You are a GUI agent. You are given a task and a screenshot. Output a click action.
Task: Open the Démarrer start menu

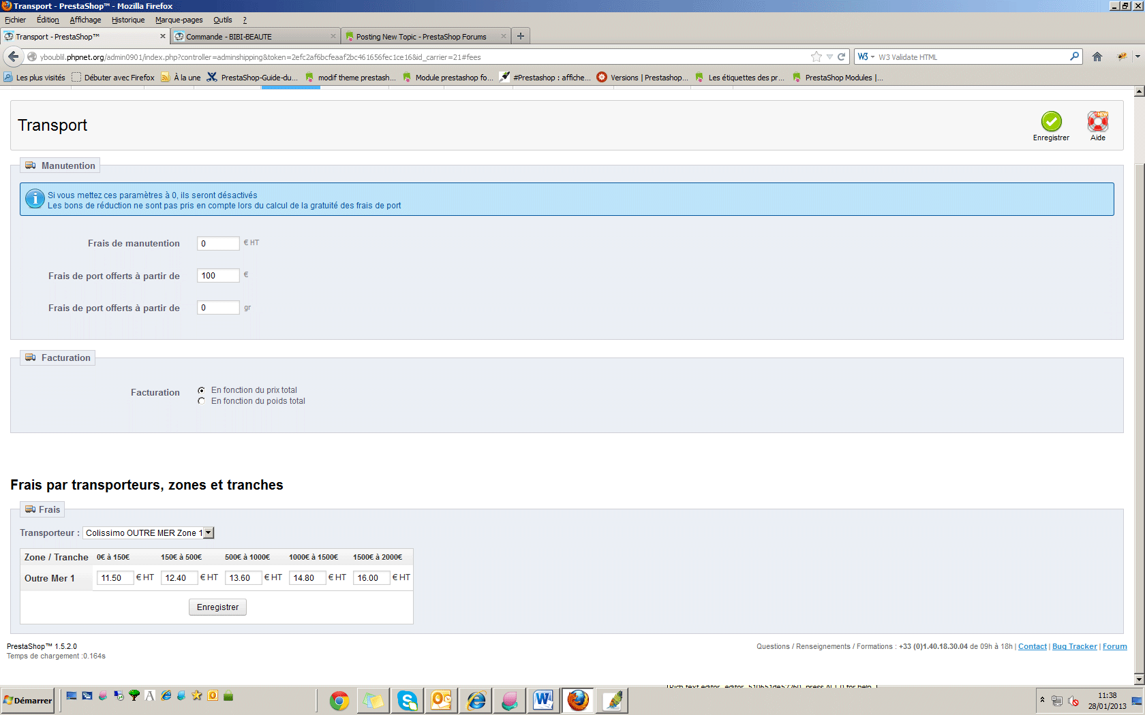tap(27, 700)
